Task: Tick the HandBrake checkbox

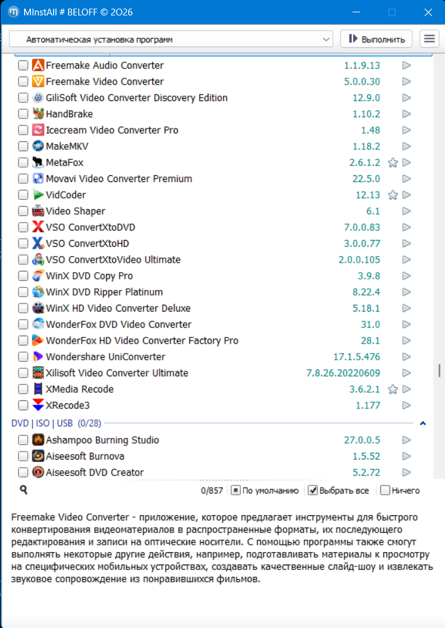Action: [x=23, y=114]
